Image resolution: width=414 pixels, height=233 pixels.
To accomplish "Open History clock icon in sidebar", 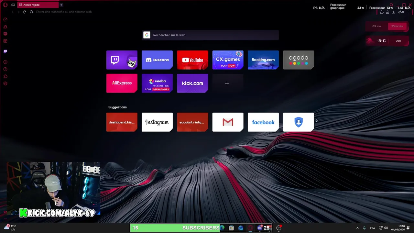I will coord(5,69).
